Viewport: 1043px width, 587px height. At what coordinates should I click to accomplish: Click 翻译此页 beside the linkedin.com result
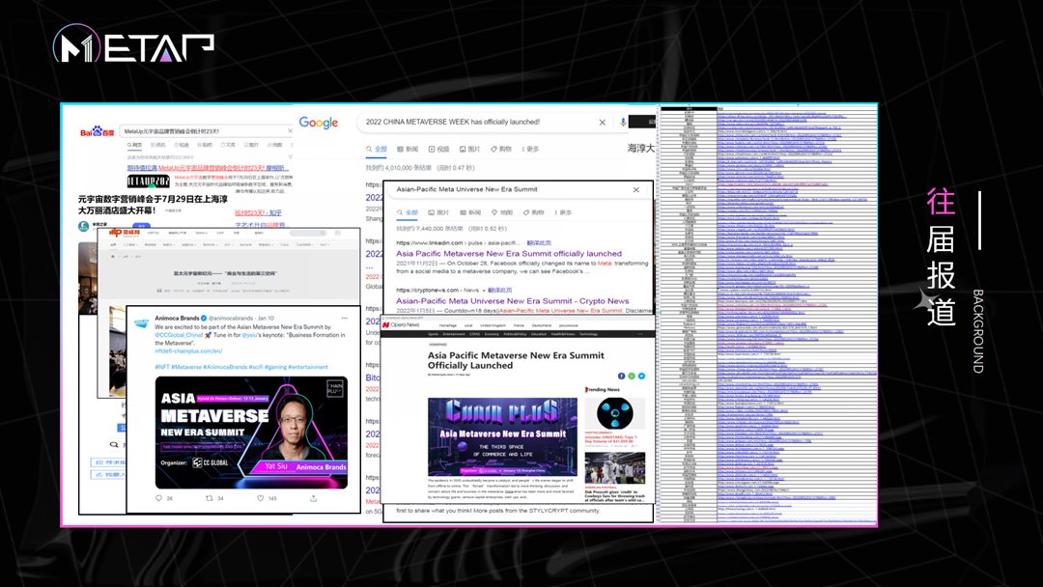pos(539,242)
